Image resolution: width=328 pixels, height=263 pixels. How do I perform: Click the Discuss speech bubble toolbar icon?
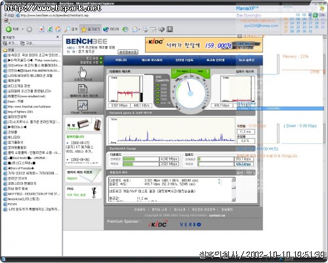161,30
